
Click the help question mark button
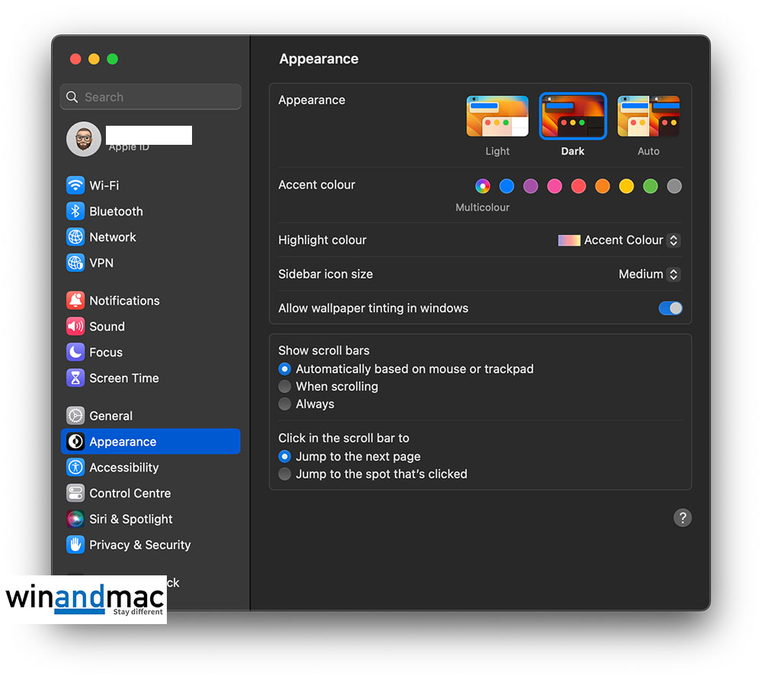pos(682,518)
